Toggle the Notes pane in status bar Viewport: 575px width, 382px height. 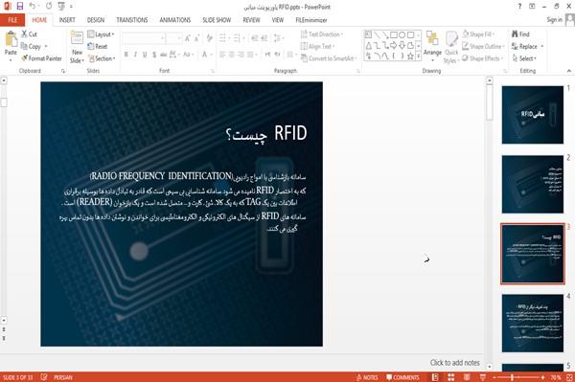tap(367, 377)
